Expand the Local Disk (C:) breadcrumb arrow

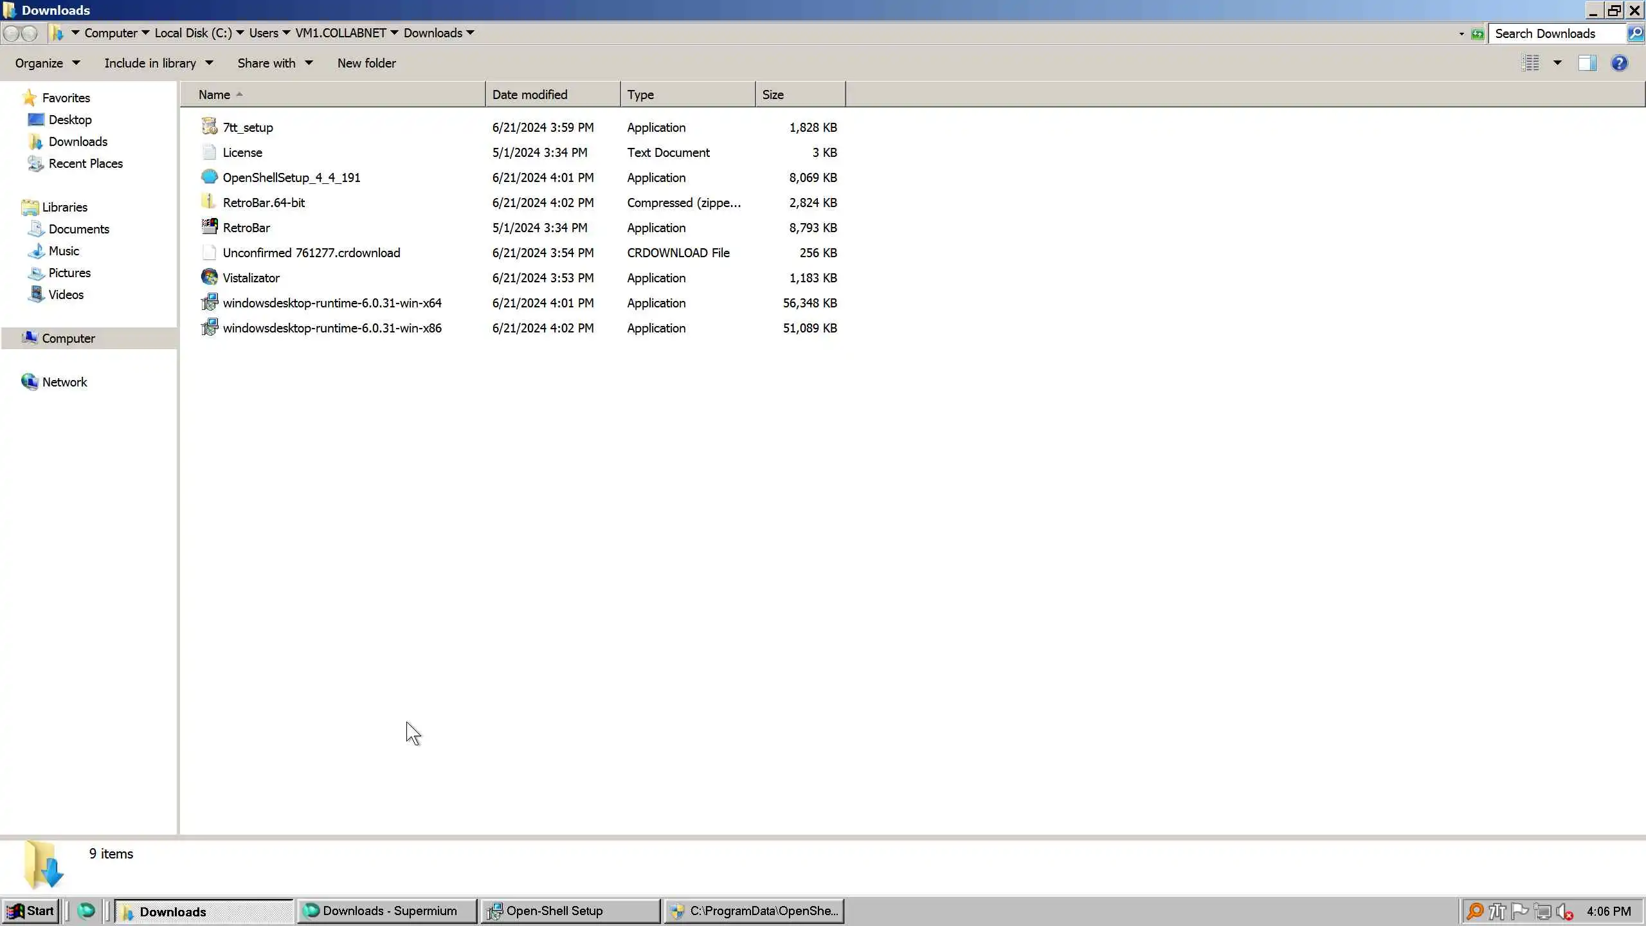pos(240,33)
